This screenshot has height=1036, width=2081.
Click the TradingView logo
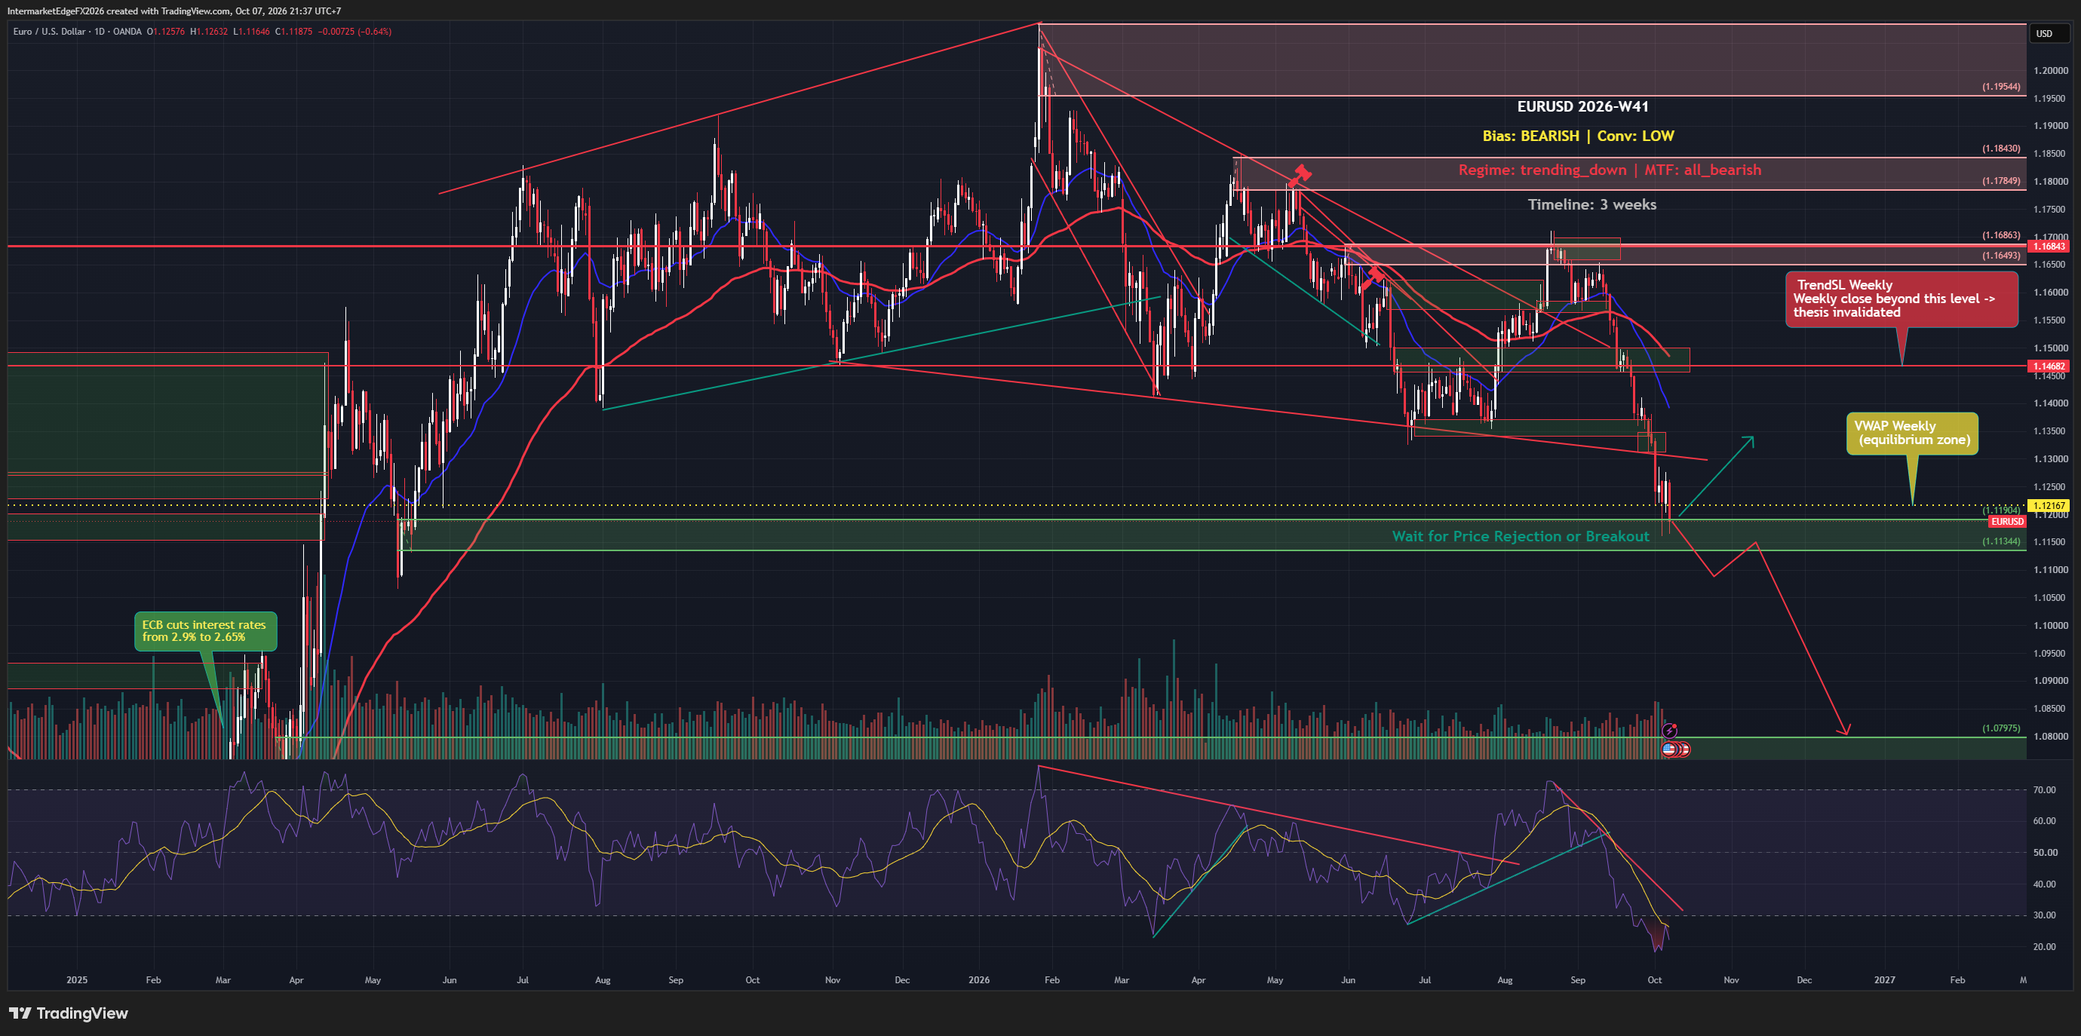(x=69, y=1013)
